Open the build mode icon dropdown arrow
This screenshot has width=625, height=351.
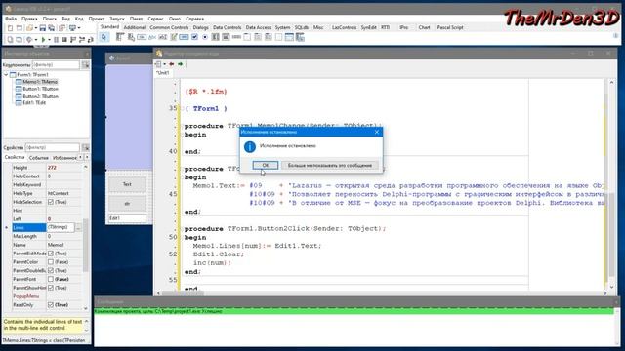pos(36,39)
